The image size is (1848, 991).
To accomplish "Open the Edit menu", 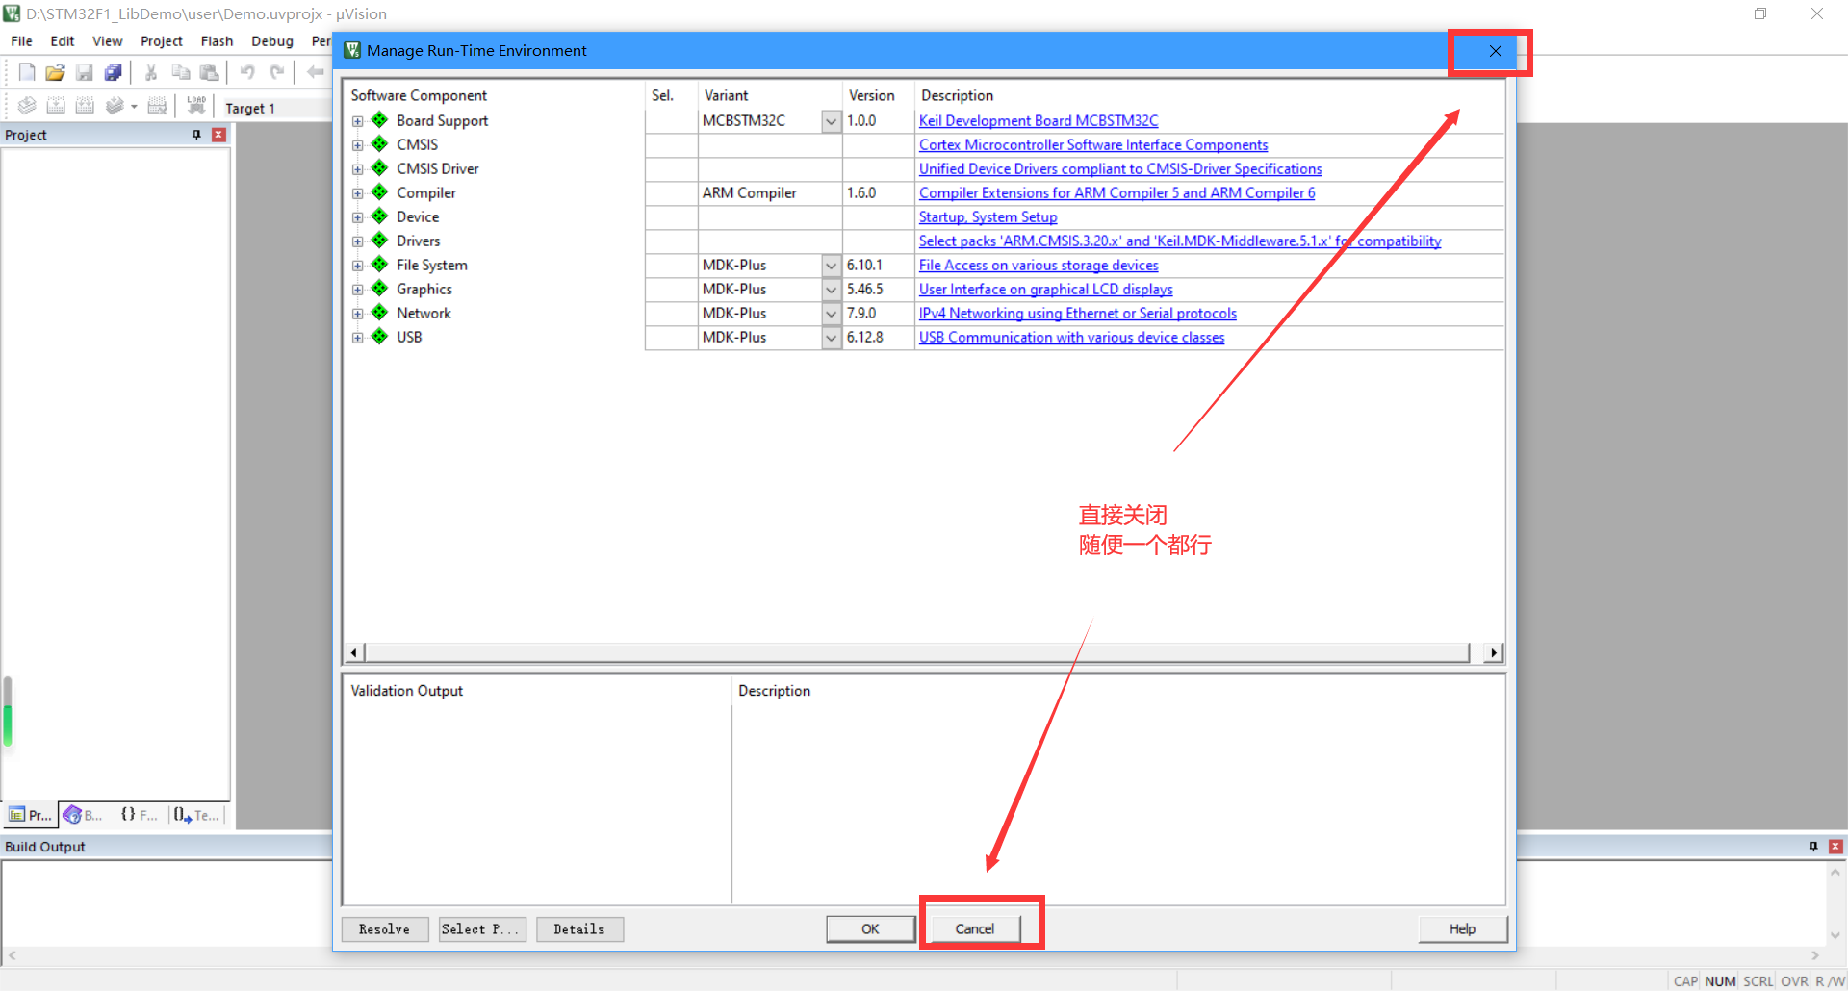I will pyautogui.click(x=63, y=41).
